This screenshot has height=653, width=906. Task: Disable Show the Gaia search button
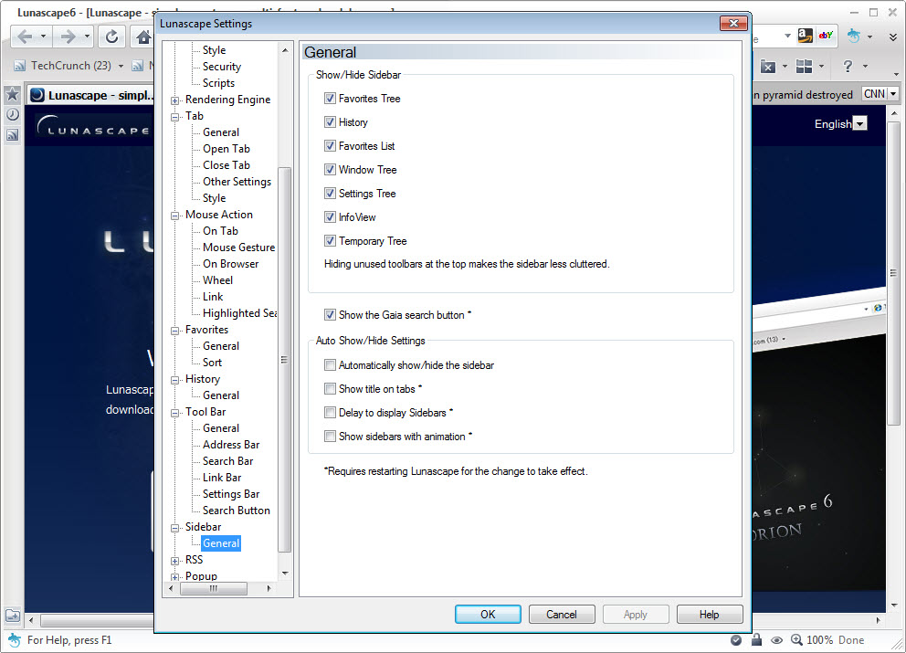tap(330, 314)
